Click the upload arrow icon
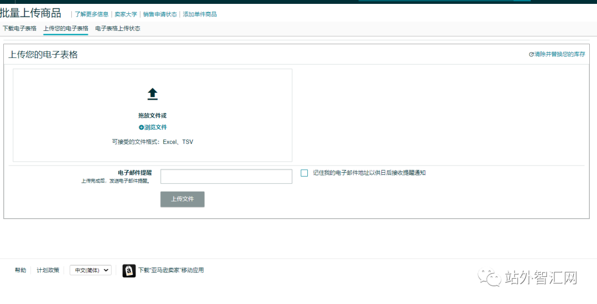Viewport: 597px width, 304px height. click(x=153, y=94)
